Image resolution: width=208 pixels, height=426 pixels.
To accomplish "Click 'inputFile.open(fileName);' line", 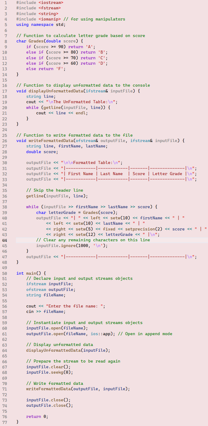I will (57, 328).
